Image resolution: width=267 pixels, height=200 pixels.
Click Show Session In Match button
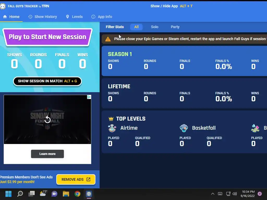(47, 81)
